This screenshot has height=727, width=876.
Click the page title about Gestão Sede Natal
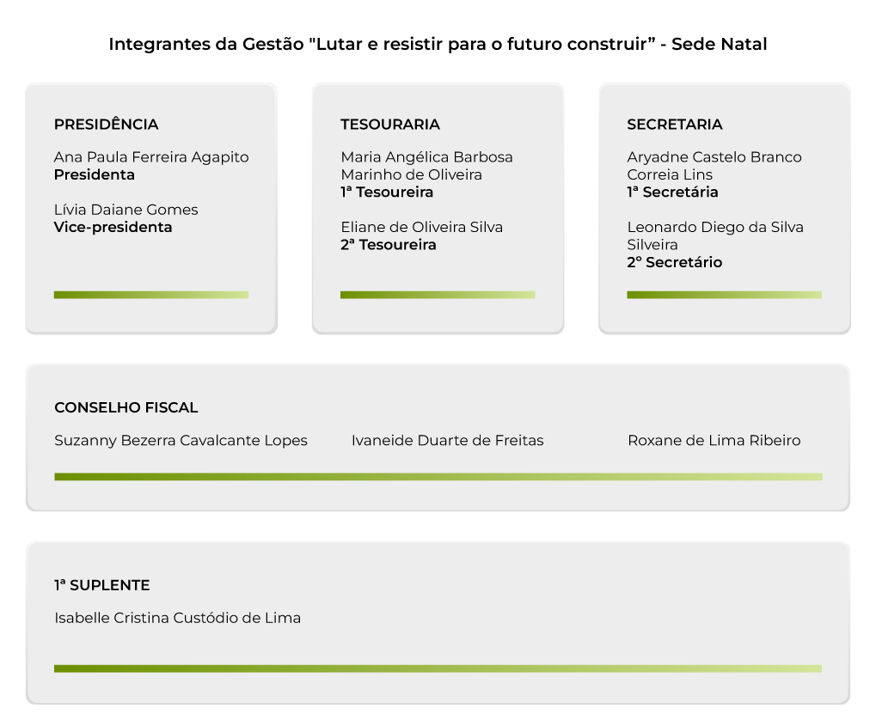438,45
